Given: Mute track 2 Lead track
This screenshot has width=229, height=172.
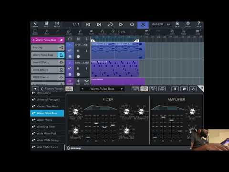Looking at the screenshot, I should 78,68.
